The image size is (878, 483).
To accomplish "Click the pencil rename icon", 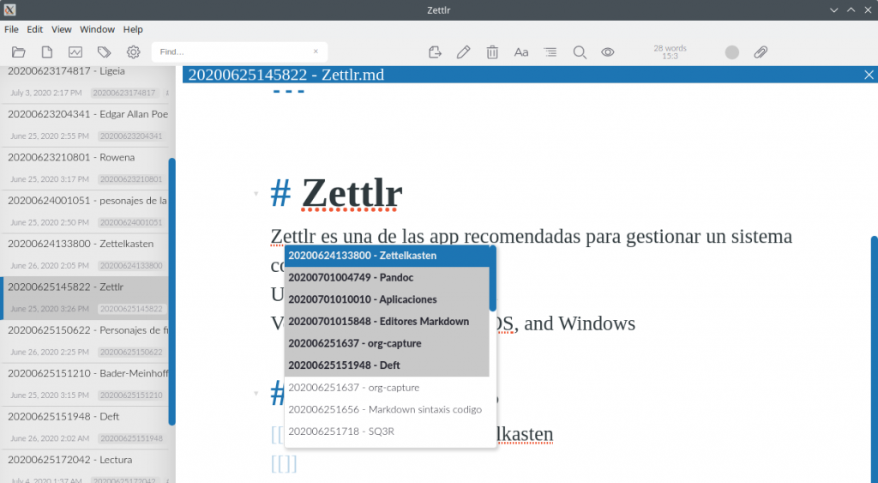I will tap(463, 52).
